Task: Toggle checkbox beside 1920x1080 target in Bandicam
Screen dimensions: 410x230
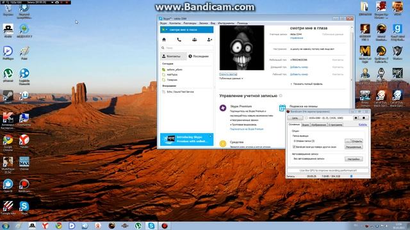Action: click(x=306, y=118)
